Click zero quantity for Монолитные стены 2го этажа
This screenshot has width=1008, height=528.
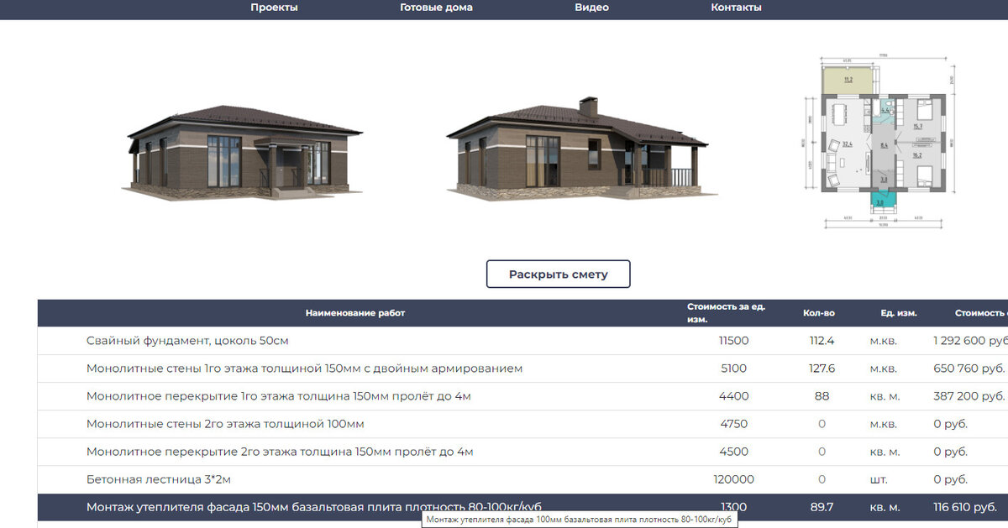click(822, 424)
